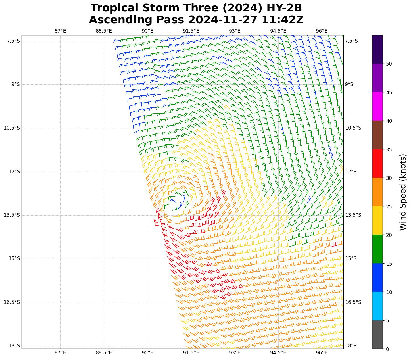Click the green 15–20 knot colorbar segment
This screenshot has height=359, width=411.
[x=377, y=249]
